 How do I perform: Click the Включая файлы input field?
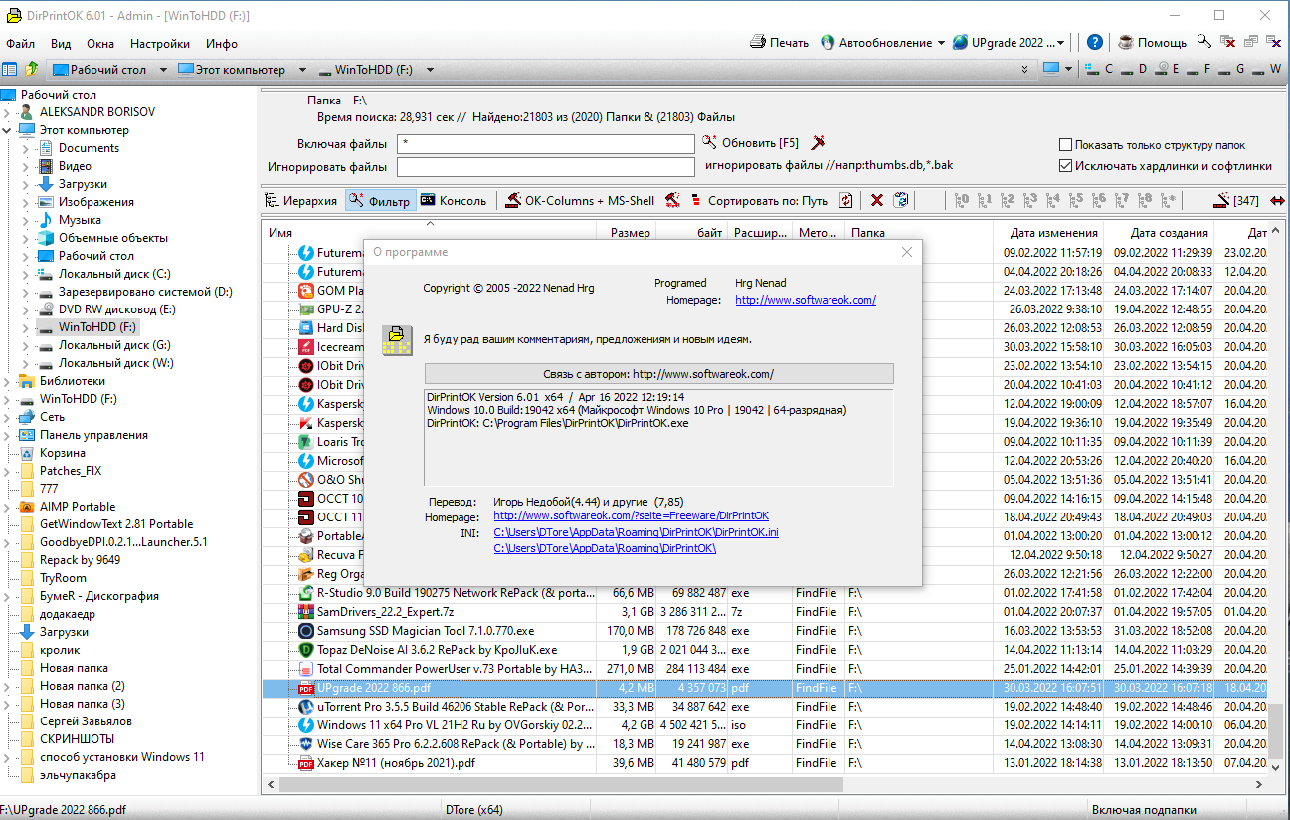point(545,144)
